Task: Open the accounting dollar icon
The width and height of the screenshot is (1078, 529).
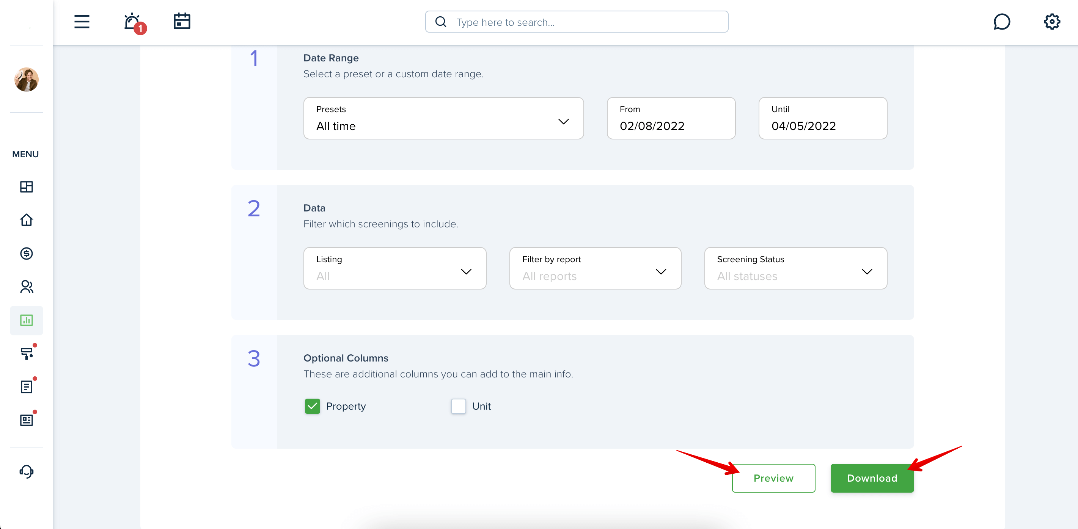Action: click(27, 254)
